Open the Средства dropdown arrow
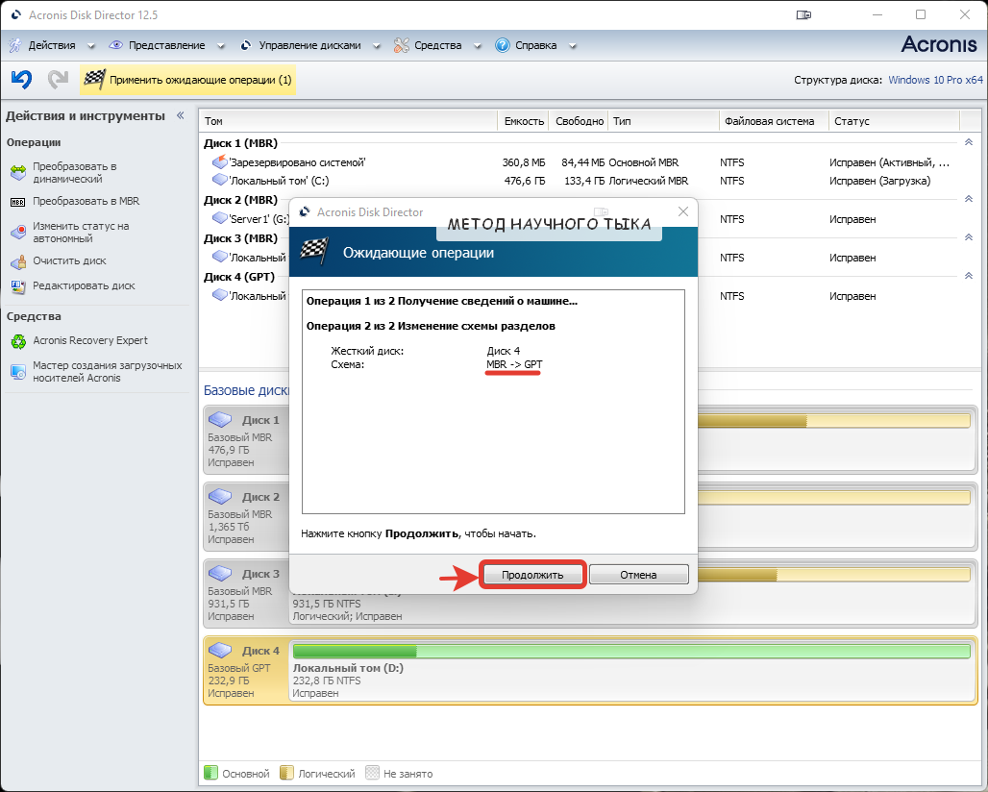 477,46
